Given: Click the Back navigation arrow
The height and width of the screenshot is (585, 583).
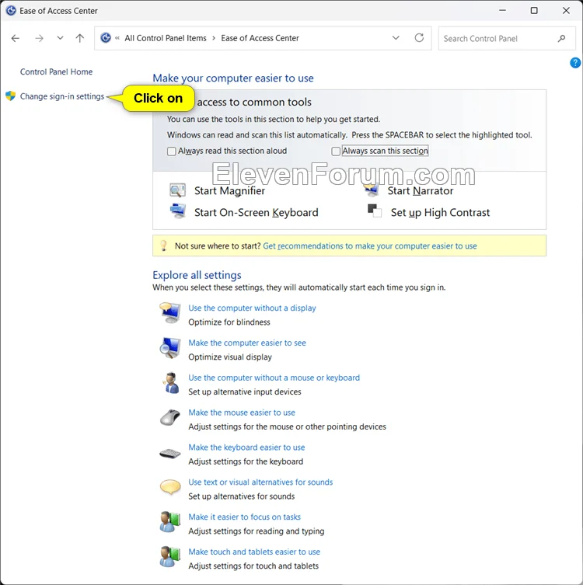Looking at the screenshot, I should point(16,38).
